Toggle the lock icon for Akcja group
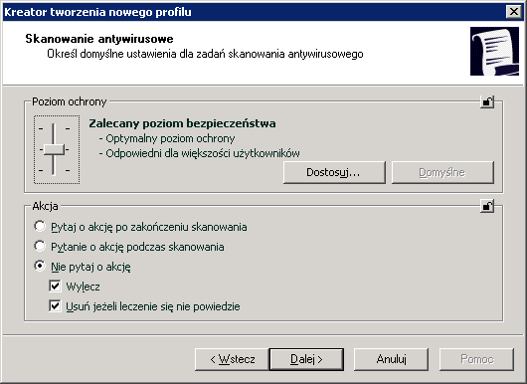The height and width of the screenshot is (384, 527). [x=487, y=206]
